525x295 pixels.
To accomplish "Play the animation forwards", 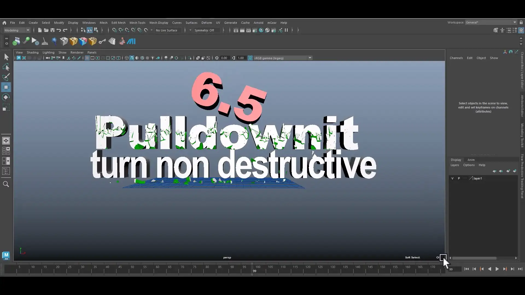I will tap(497, 269).
